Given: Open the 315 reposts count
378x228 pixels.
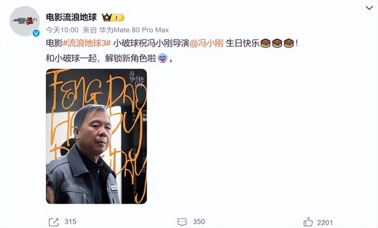Looking at the screenshot, I should [x=70, y=222].
